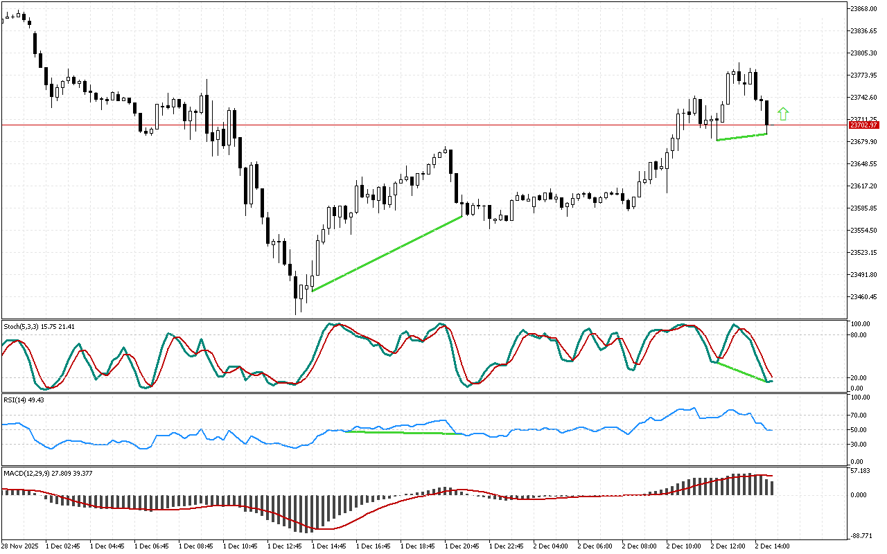Select the red current price tag on the axis

tap(863, 125)
